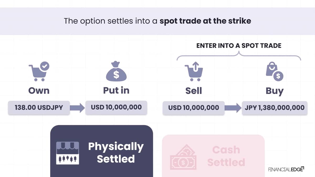Click the Financial Edge logo
Viewport: 315px width, 177px height.
(x=286, y=169)
